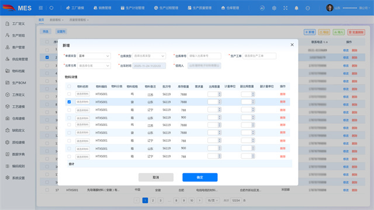Open 数据字典 in the sidebar
Image resolution: width=374 pixels, height=210 pixels.
[x=15, y=154]
